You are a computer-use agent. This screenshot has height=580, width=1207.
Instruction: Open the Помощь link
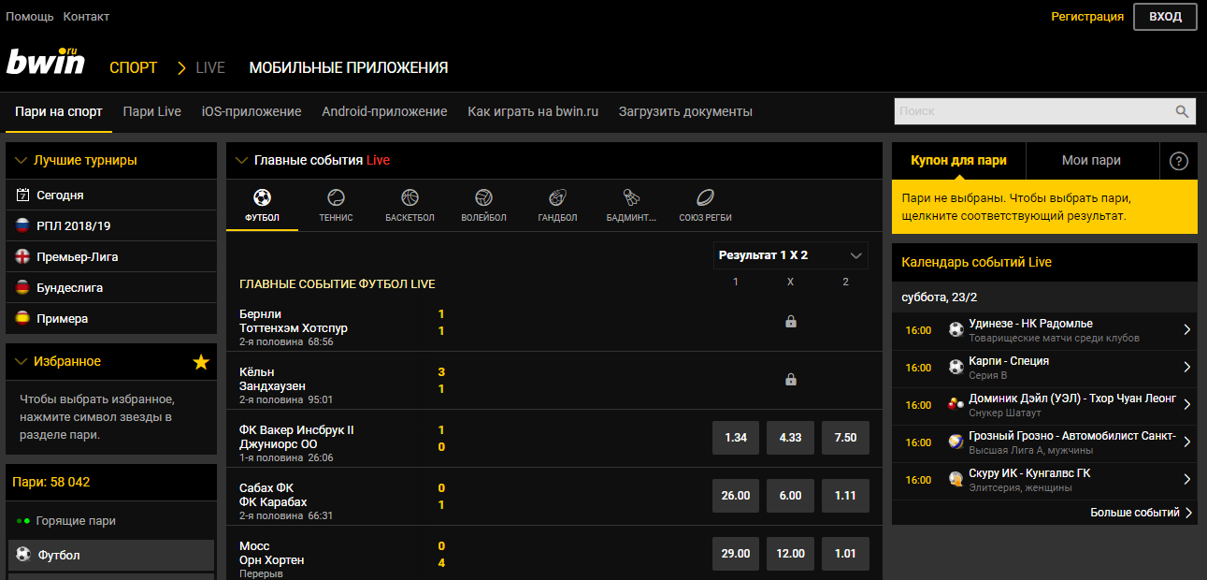click(30, 17)
